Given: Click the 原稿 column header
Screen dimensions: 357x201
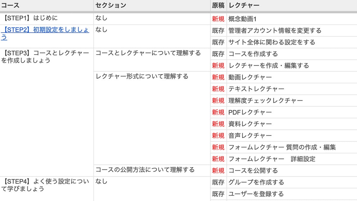Looking at the screenshot, I should [x=218, y=5].
